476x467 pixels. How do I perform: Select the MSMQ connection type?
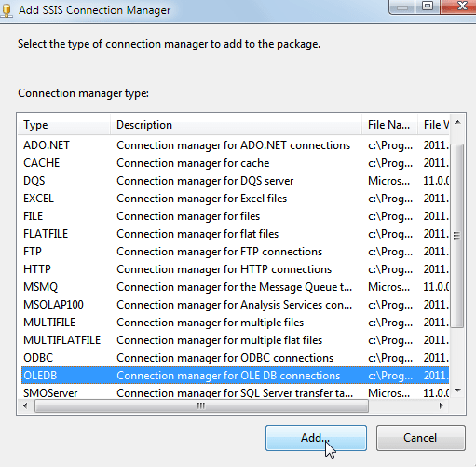coord(235,287)
